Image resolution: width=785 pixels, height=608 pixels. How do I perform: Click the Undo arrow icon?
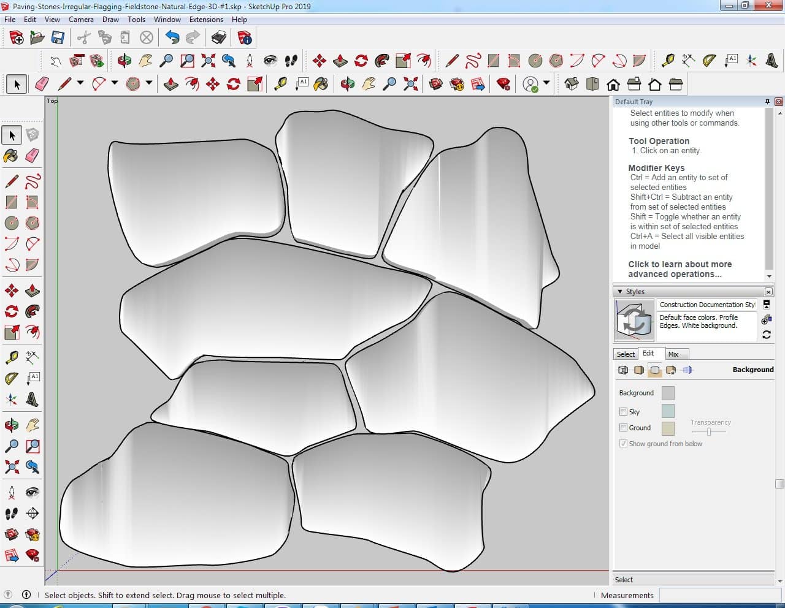(x=172, y=38)
